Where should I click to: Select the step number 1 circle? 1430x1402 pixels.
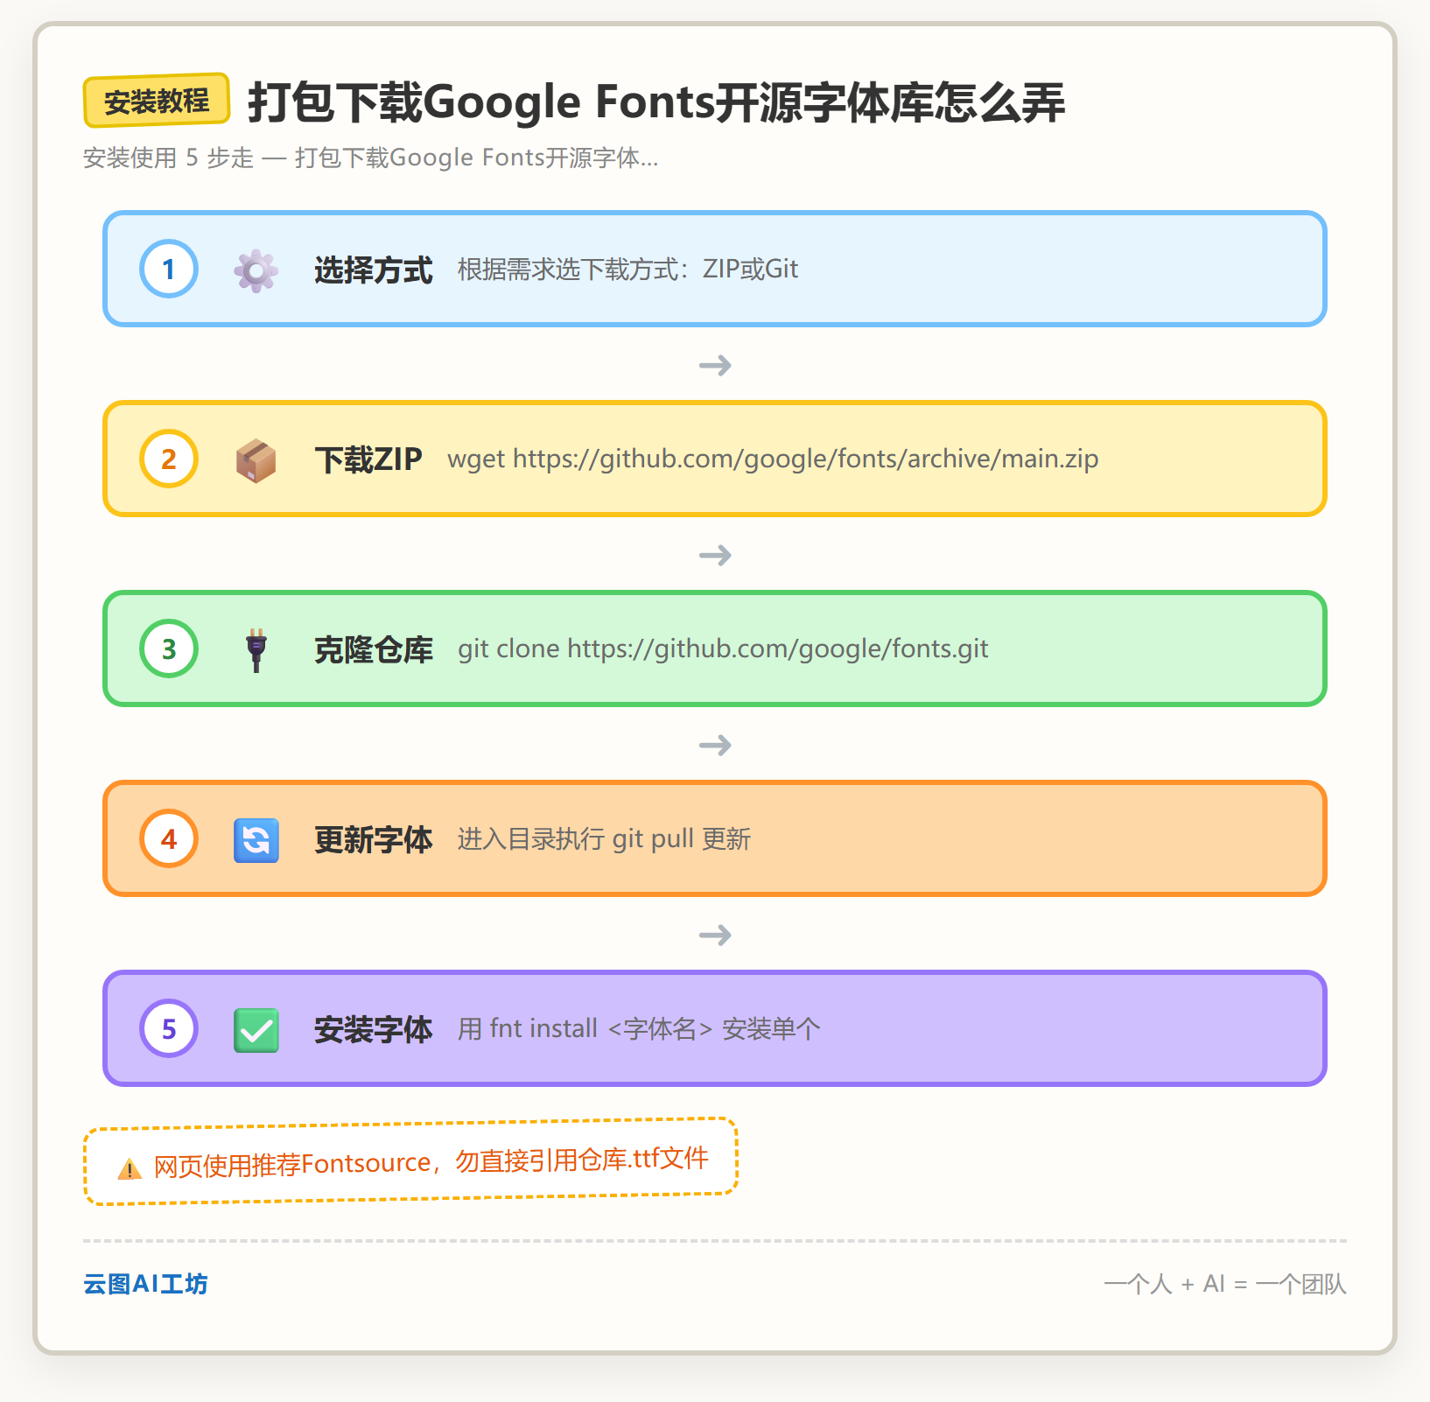click(x=169, y=269)
